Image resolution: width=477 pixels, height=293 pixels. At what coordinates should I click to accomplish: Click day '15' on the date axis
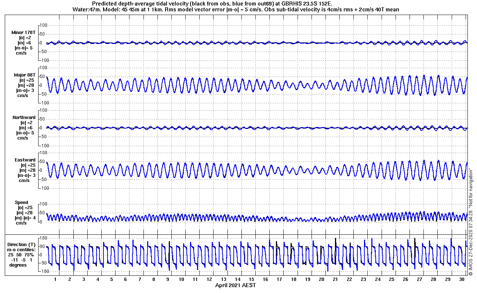click(252, 279)
